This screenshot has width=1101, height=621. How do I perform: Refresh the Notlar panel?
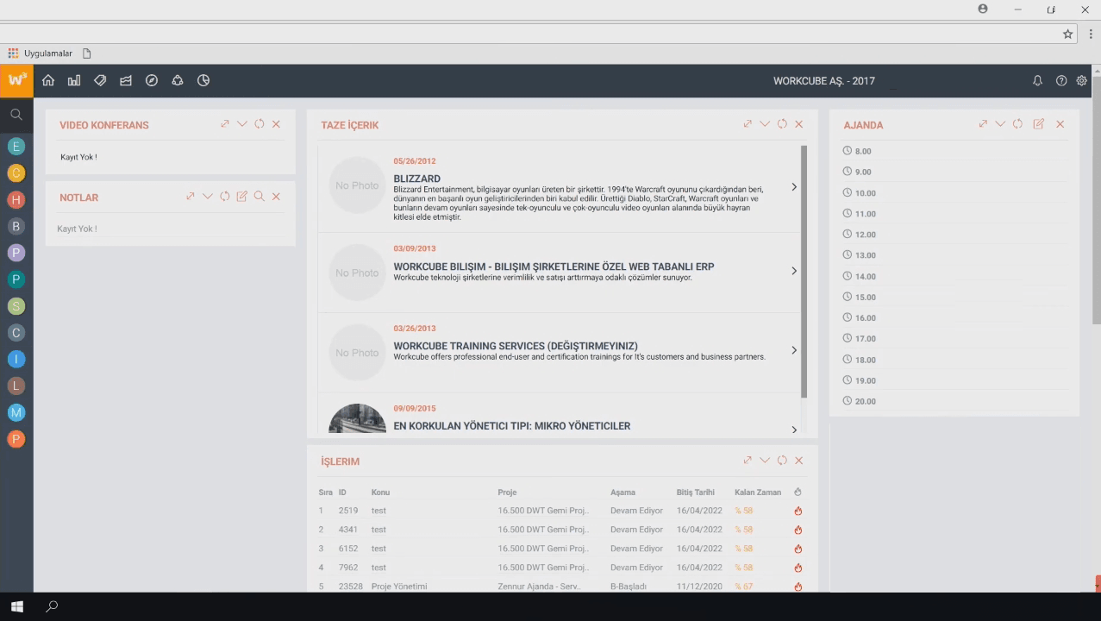coord(225,197)
